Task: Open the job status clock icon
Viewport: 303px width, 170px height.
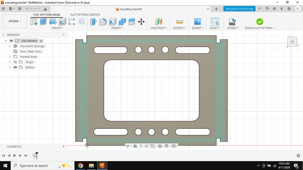Action: [267, 8]
